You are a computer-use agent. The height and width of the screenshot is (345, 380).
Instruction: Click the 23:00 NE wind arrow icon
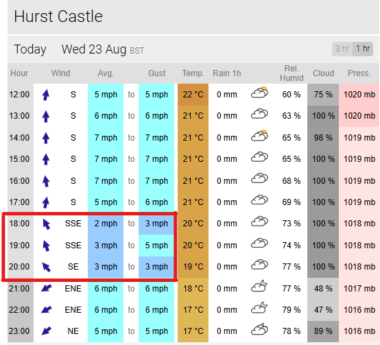pos(46,331)
